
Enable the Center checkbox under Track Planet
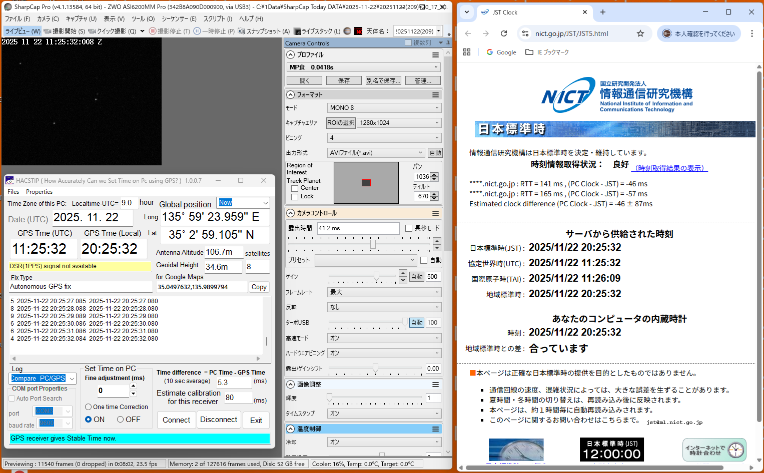coord(295,188)
